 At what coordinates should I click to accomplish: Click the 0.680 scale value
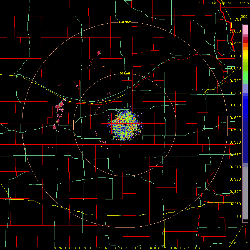pos(235,105)
